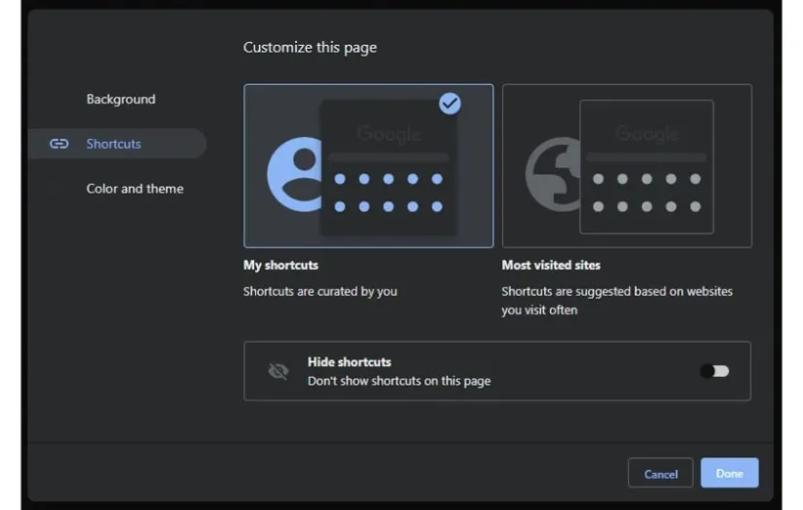Open the Background section in the sidebar
803x510 pixels.
[x=120, y=99]
